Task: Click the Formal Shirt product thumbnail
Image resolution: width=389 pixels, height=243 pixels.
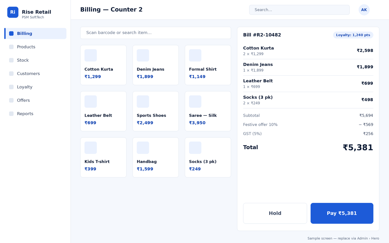Action: click(x=195, y=55)
